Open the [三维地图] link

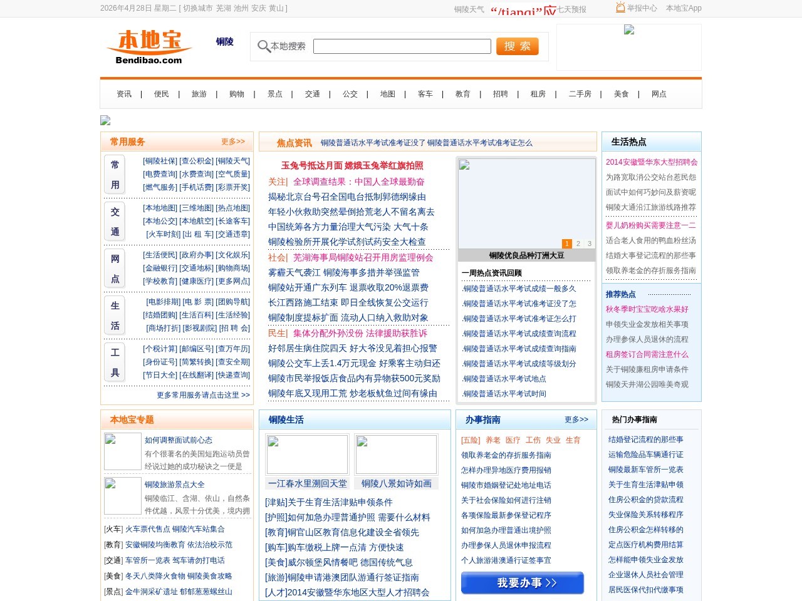[x=197, y=208]
